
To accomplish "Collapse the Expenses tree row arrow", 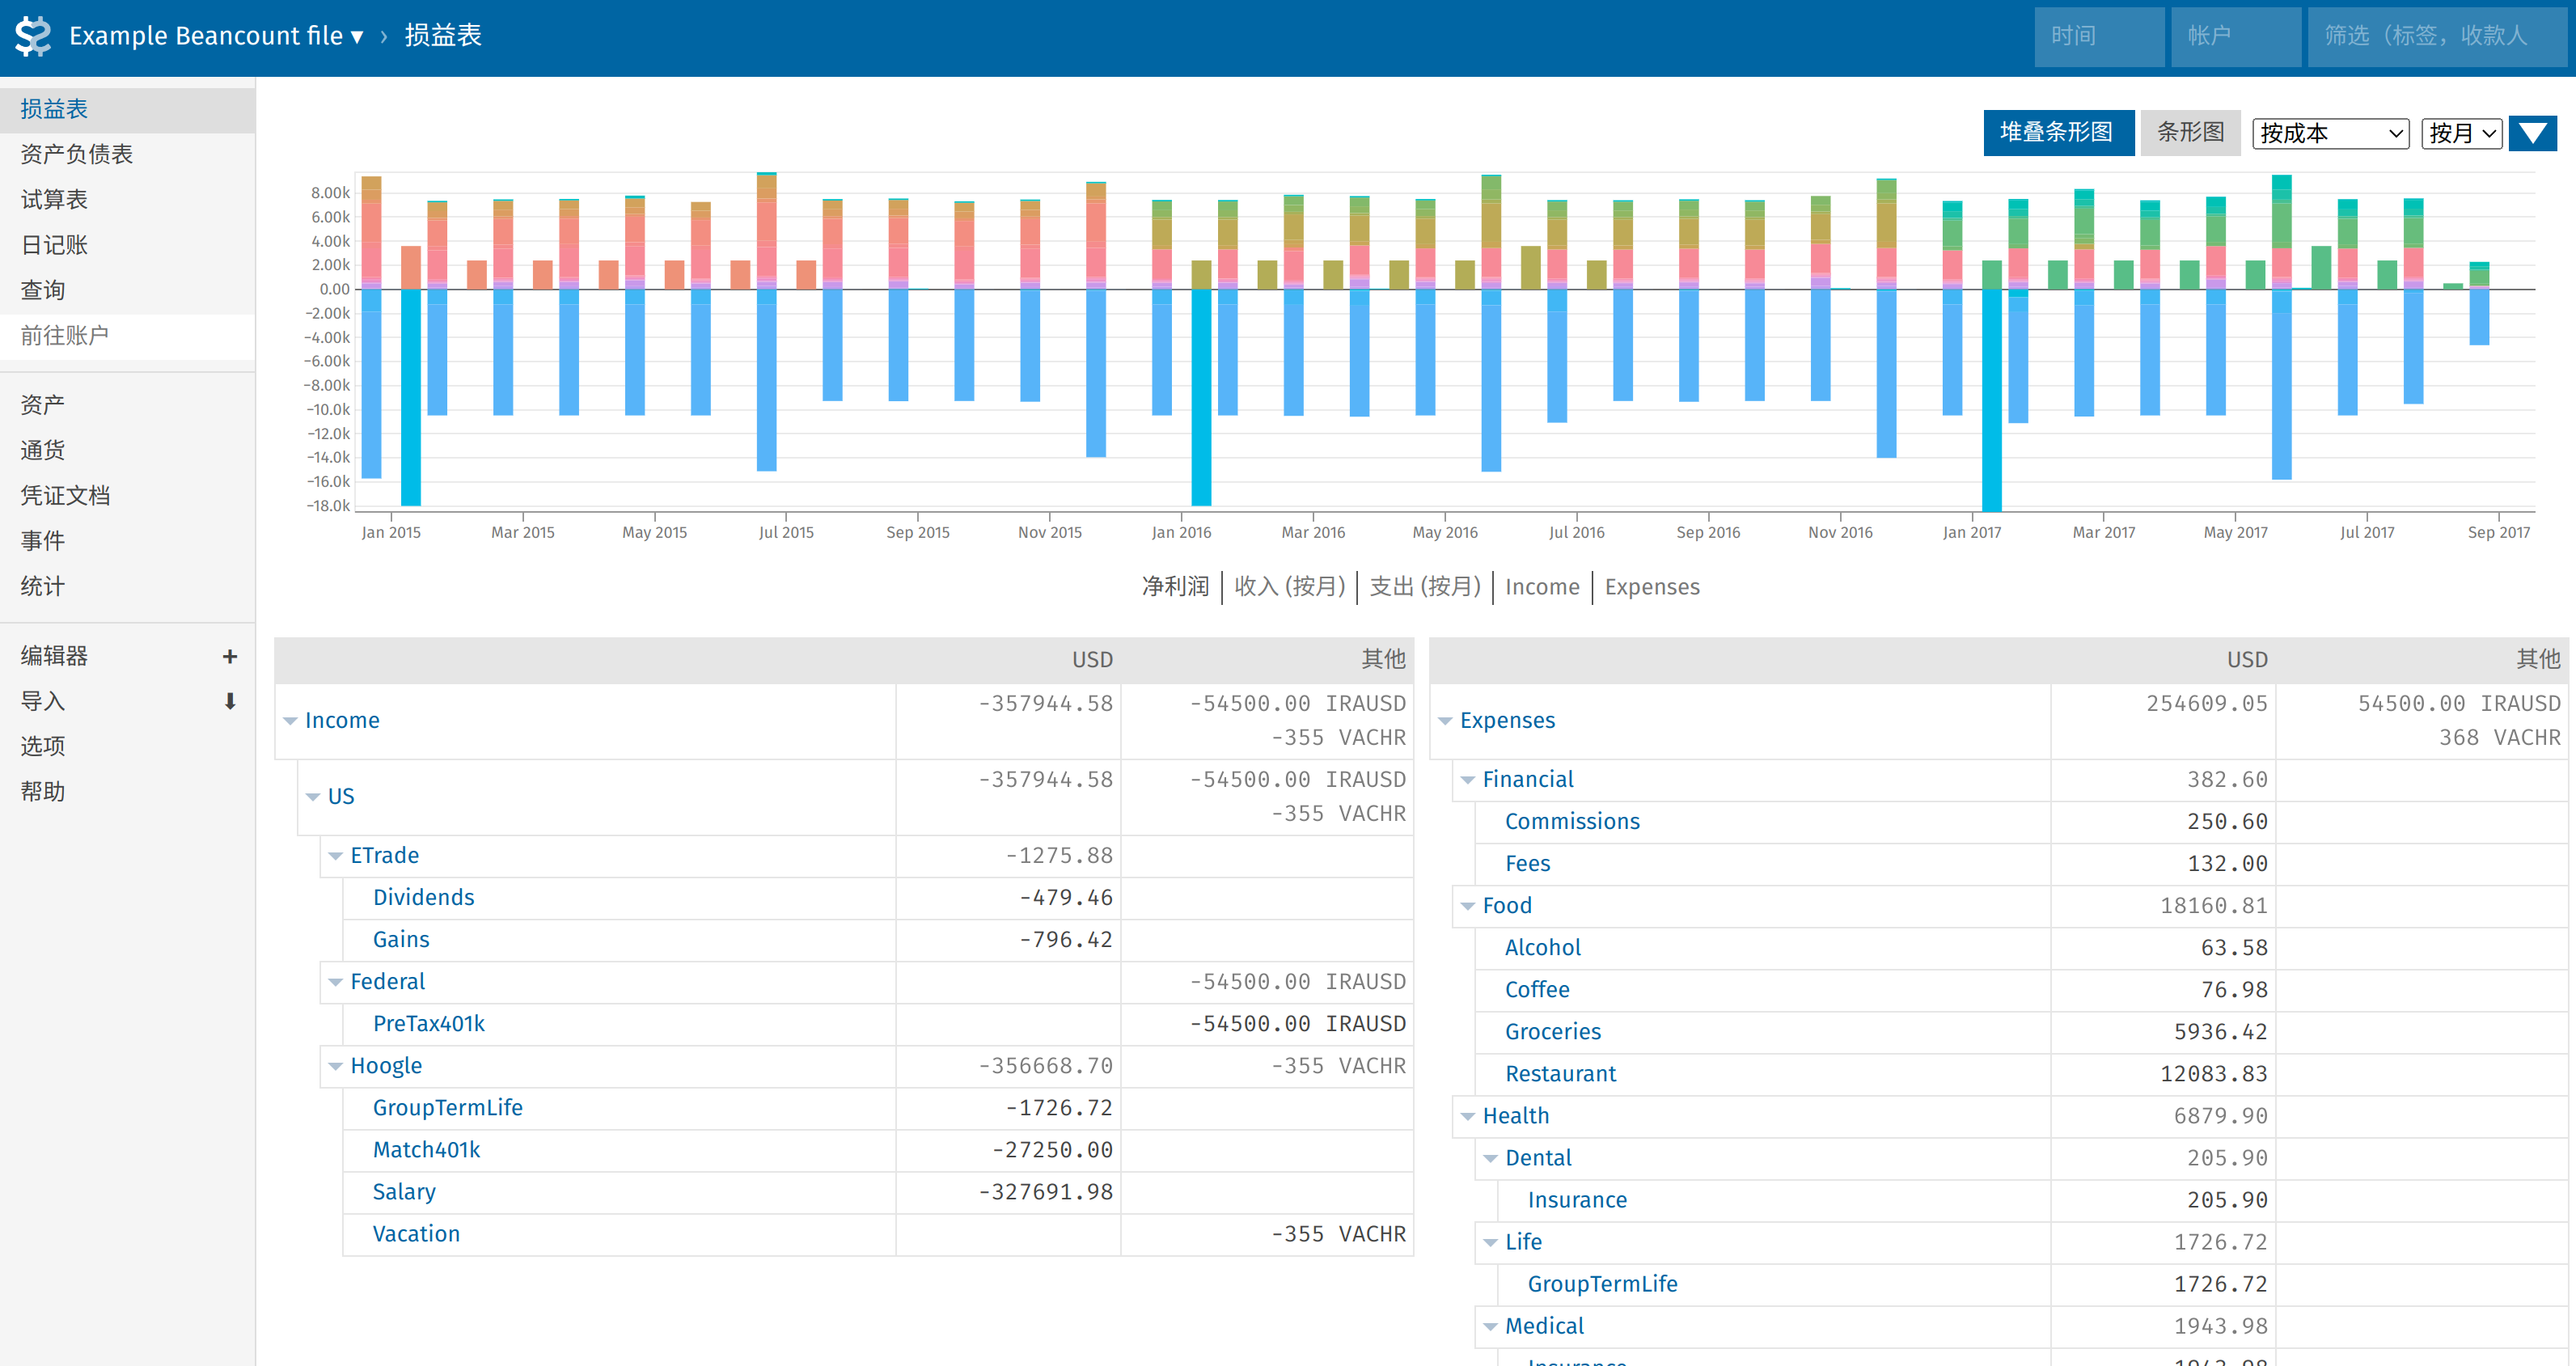I will [x=1445, y=721].
